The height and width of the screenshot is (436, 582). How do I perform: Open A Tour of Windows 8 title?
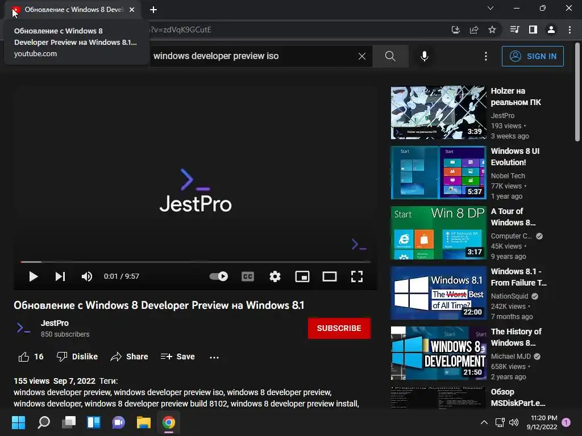pyautogui.click(x=513, y=217)
